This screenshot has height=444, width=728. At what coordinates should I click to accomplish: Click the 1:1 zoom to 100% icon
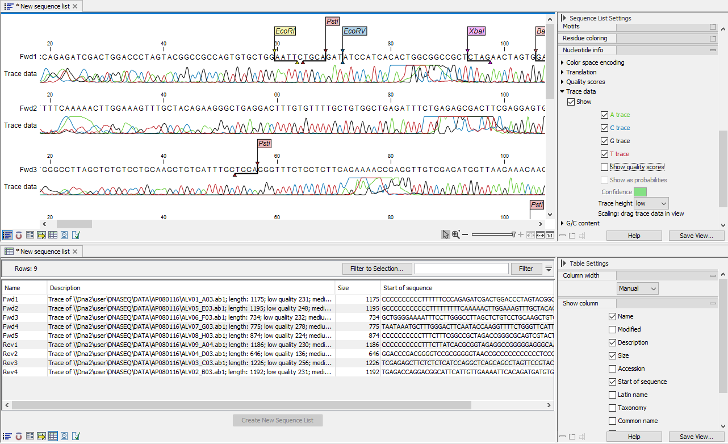[x=550, y=235]
